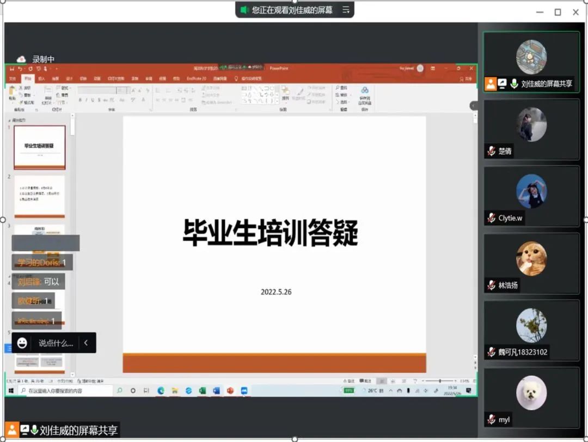Click the muted microphone icon next to myl

click(x=491, y=419)
